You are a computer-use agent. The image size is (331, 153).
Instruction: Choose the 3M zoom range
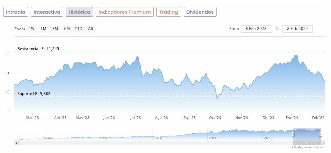tap(55, 29)
